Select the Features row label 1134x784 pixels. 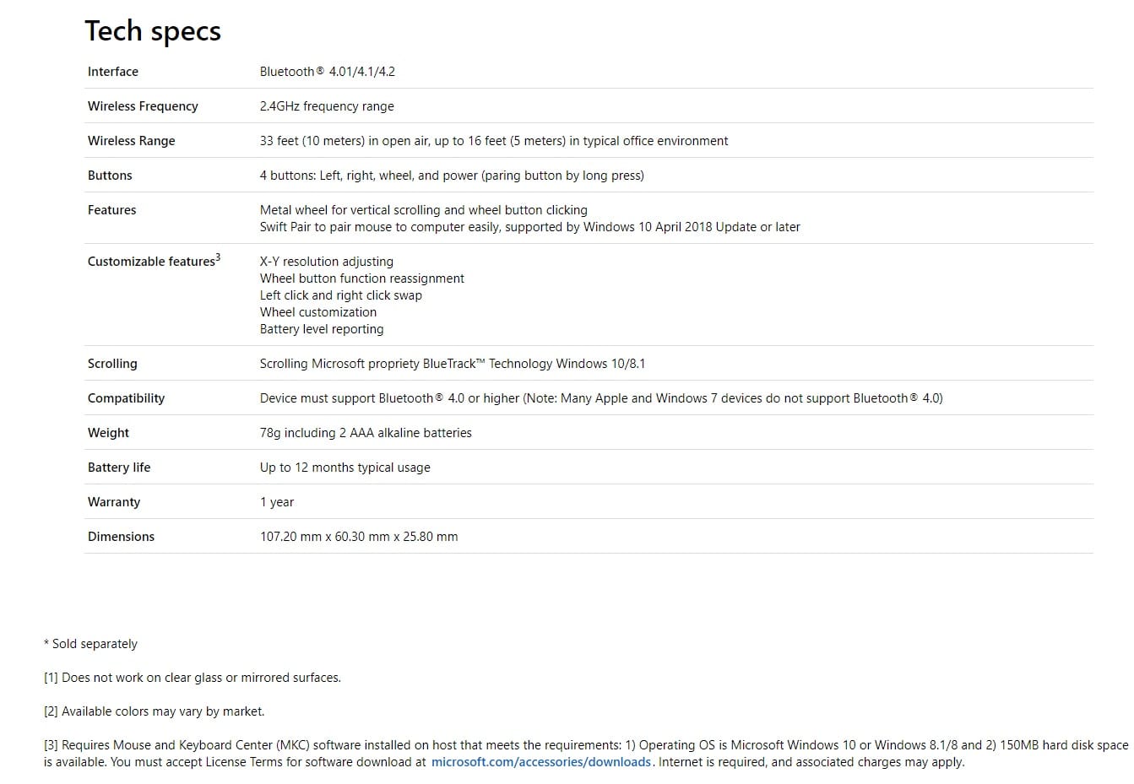click(111, 210)
